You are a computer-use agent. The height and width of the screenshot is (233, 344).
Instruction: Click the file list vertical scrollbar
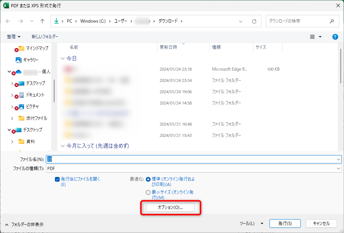(x=340, y=66)
